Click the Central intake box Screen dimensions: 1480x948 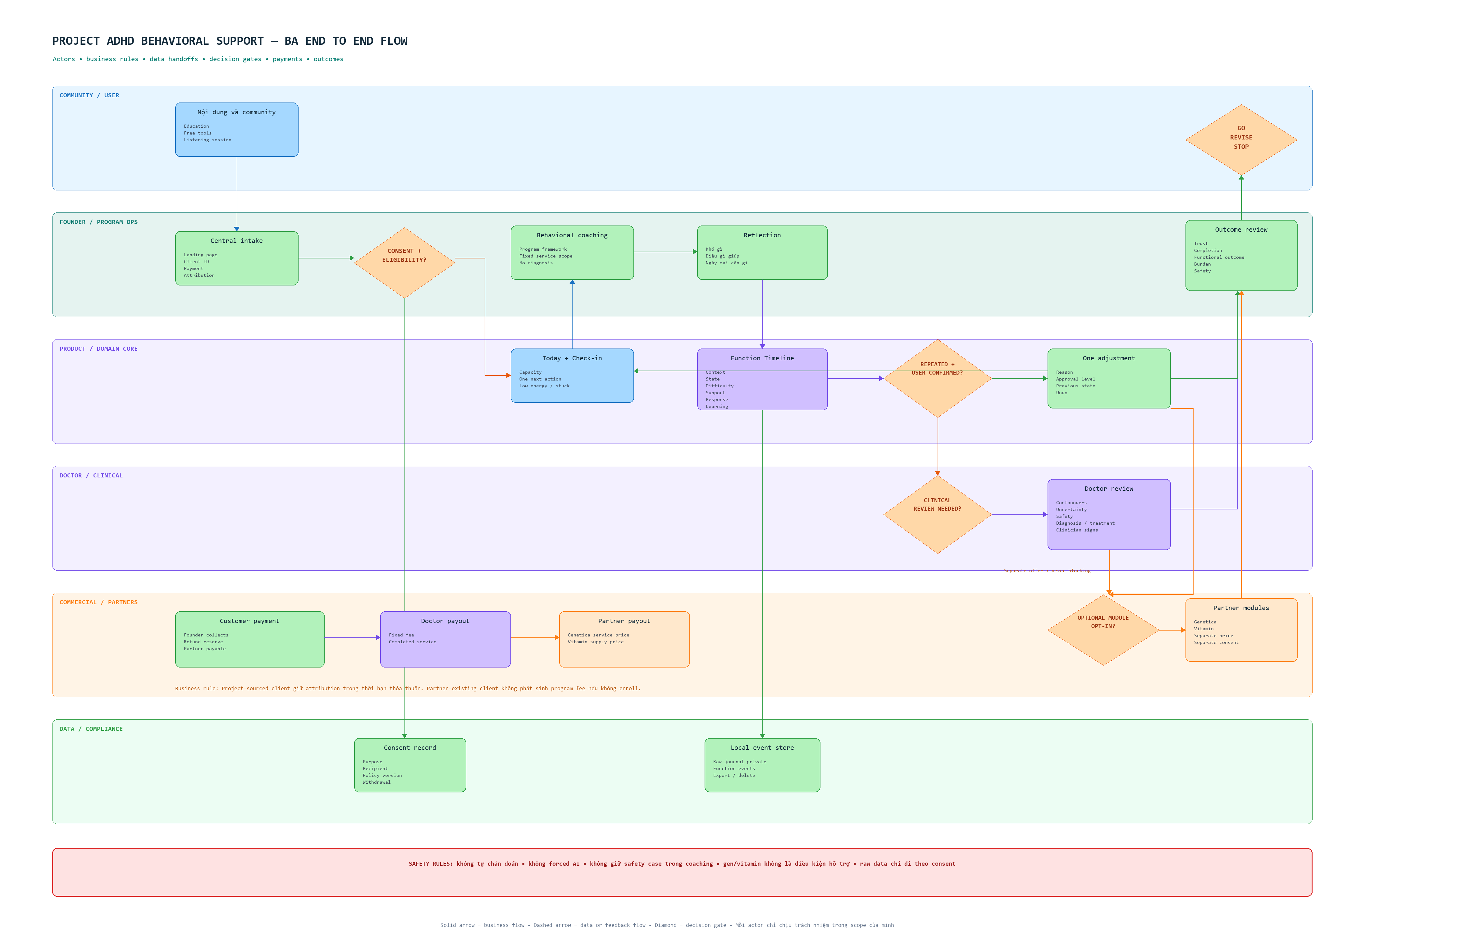236,258
